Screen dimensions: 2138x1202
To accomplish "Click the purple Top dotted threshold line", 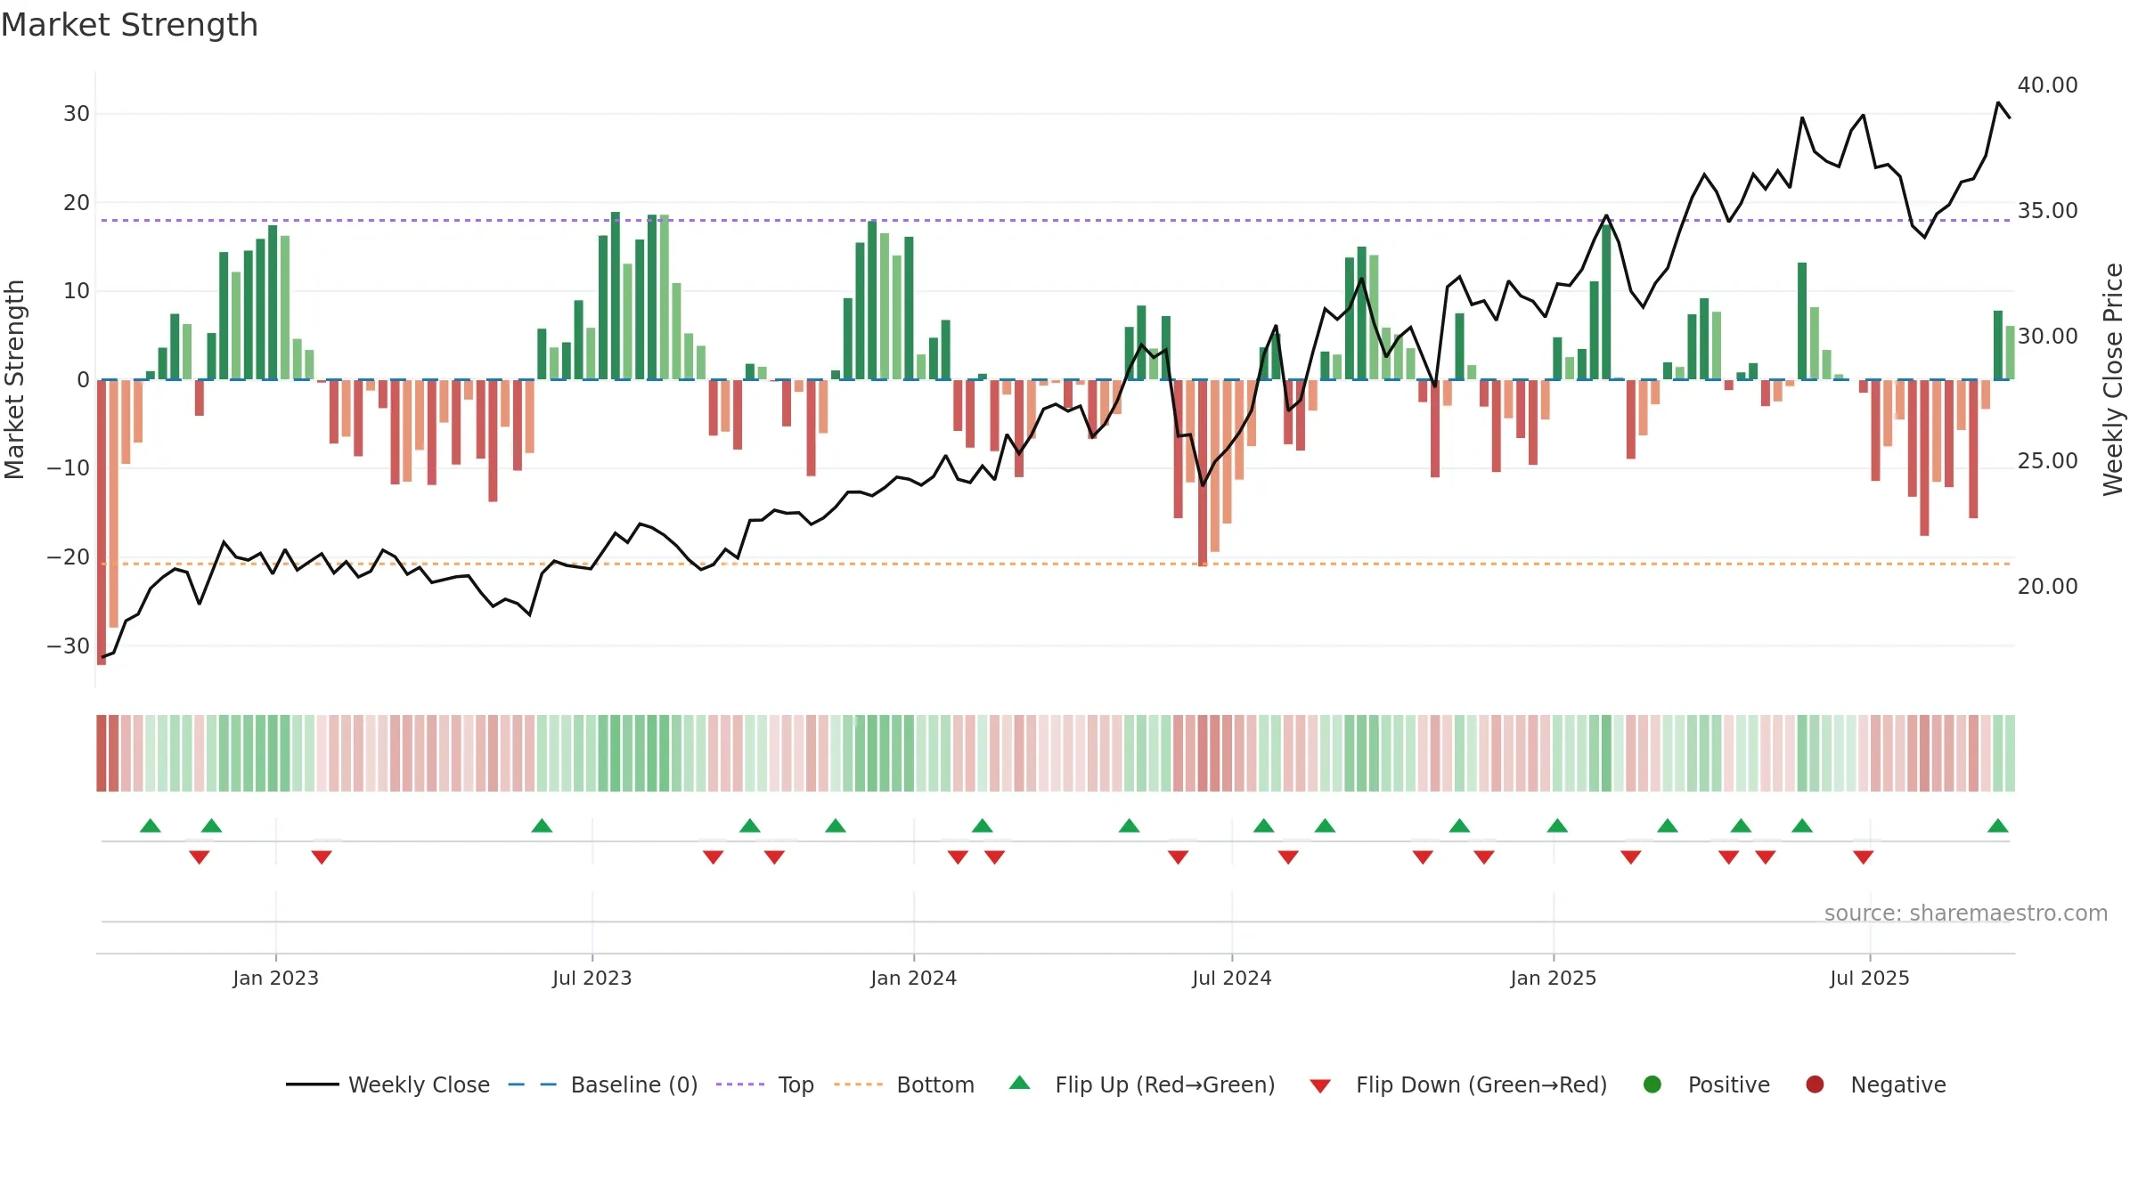I will [x=1056, y=220].
